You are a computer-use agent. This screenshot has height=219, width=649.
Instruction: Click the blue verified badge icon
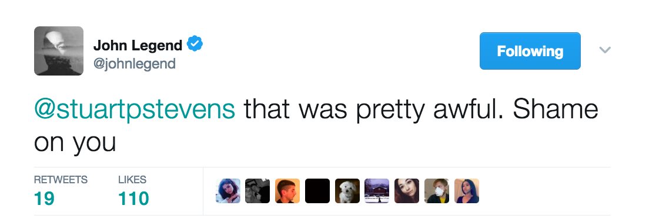[x=195, y=44]
